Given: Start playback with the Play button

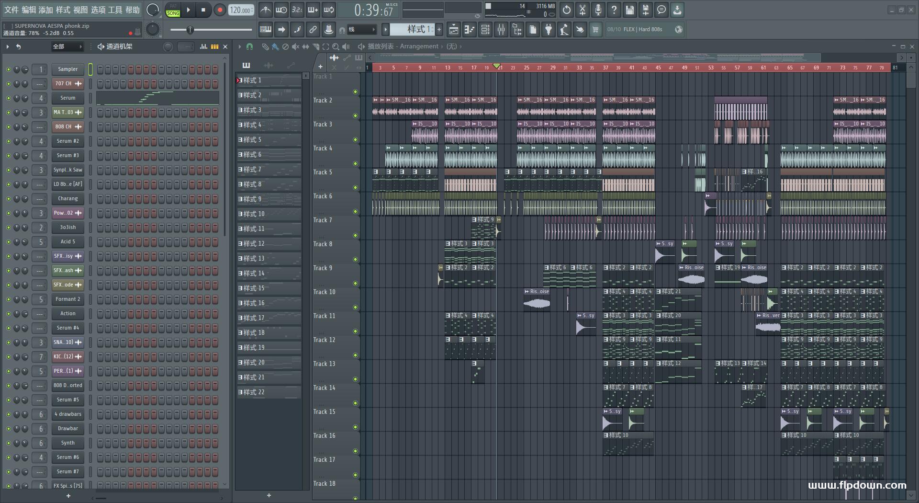Looking at the screenshot, I should pyautogui.click(x=188, y=10).
